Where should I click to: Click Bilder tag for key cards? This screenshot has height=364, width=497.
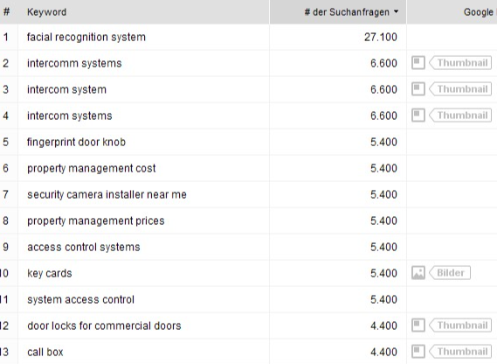(450, 273)
